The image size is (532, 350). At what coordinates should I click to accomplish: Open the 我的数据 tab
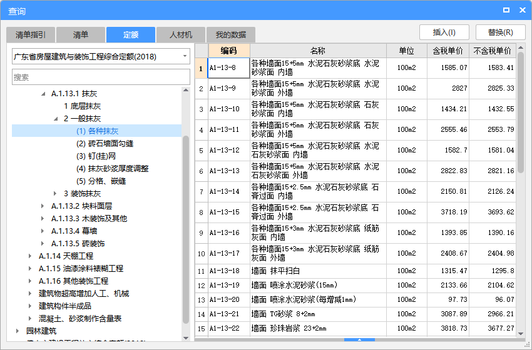coord(231,34)
